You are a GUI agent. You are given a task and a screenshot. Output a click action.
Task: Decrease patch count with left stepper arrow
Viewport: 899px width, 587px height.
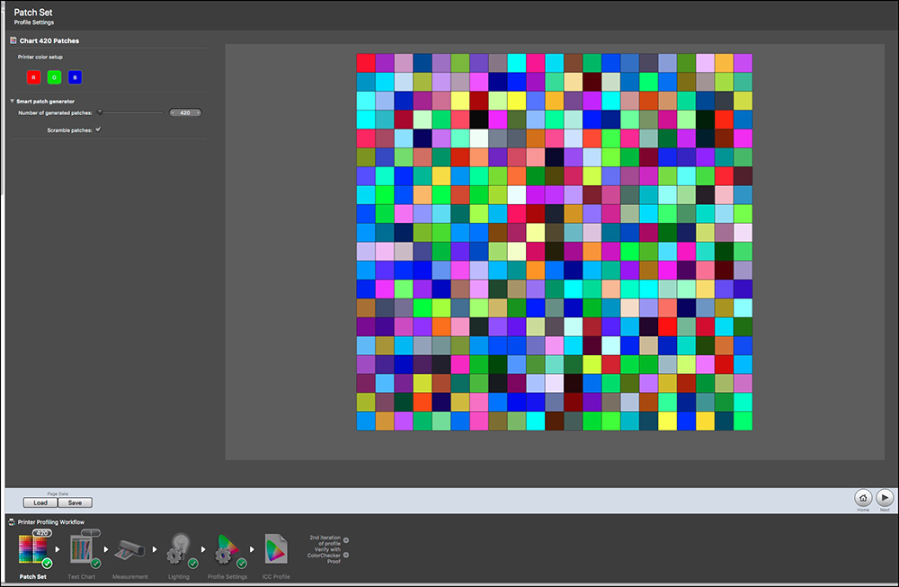click(x=172, y=113)
